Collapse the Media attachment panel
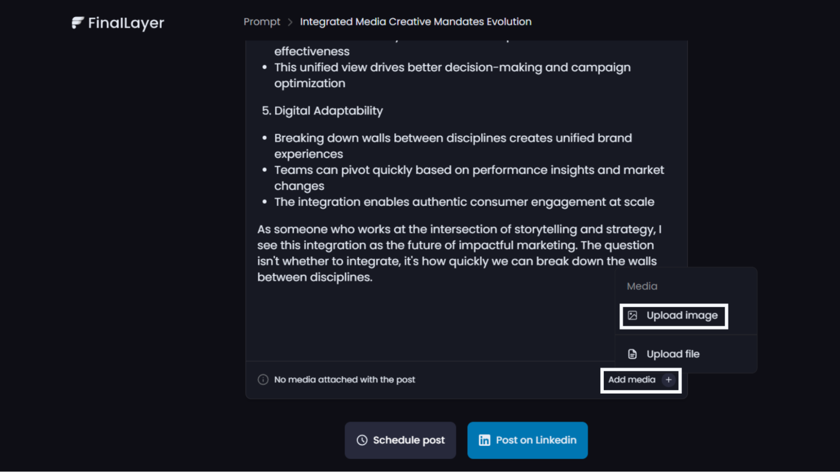The height and width of the screenshot is (472, 840). pos(642,286)
